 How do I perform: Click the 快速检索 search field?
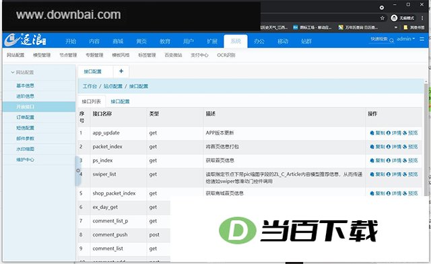[379, 39]
